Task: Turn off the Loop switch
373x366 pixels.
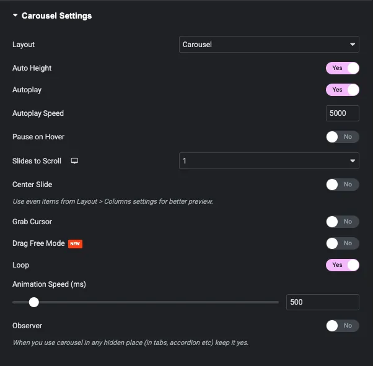Action: tap(342, 265)
